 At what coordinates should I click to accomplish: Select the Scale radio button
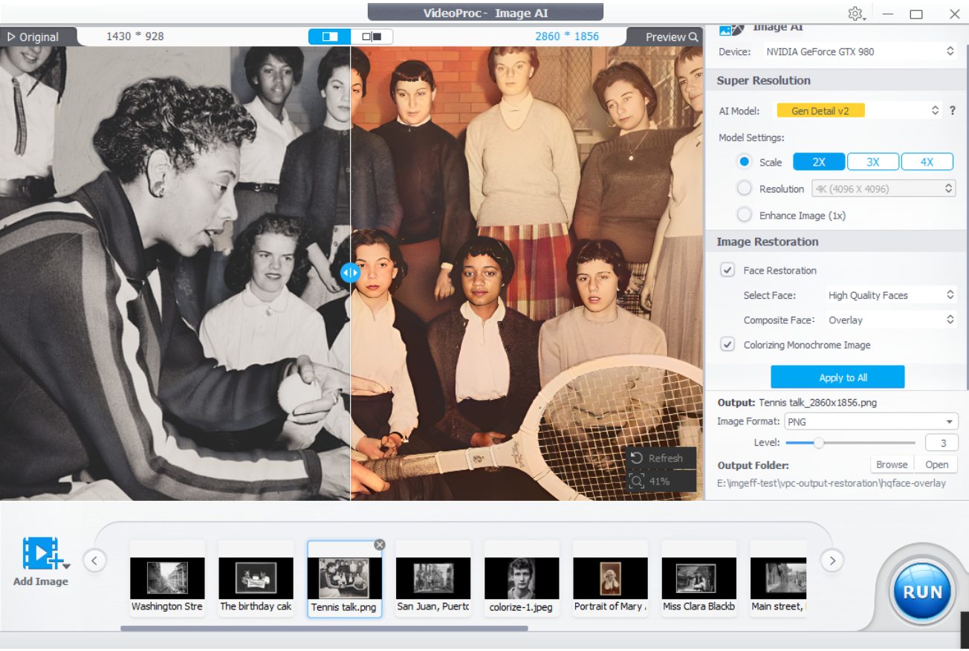[744, 162]
